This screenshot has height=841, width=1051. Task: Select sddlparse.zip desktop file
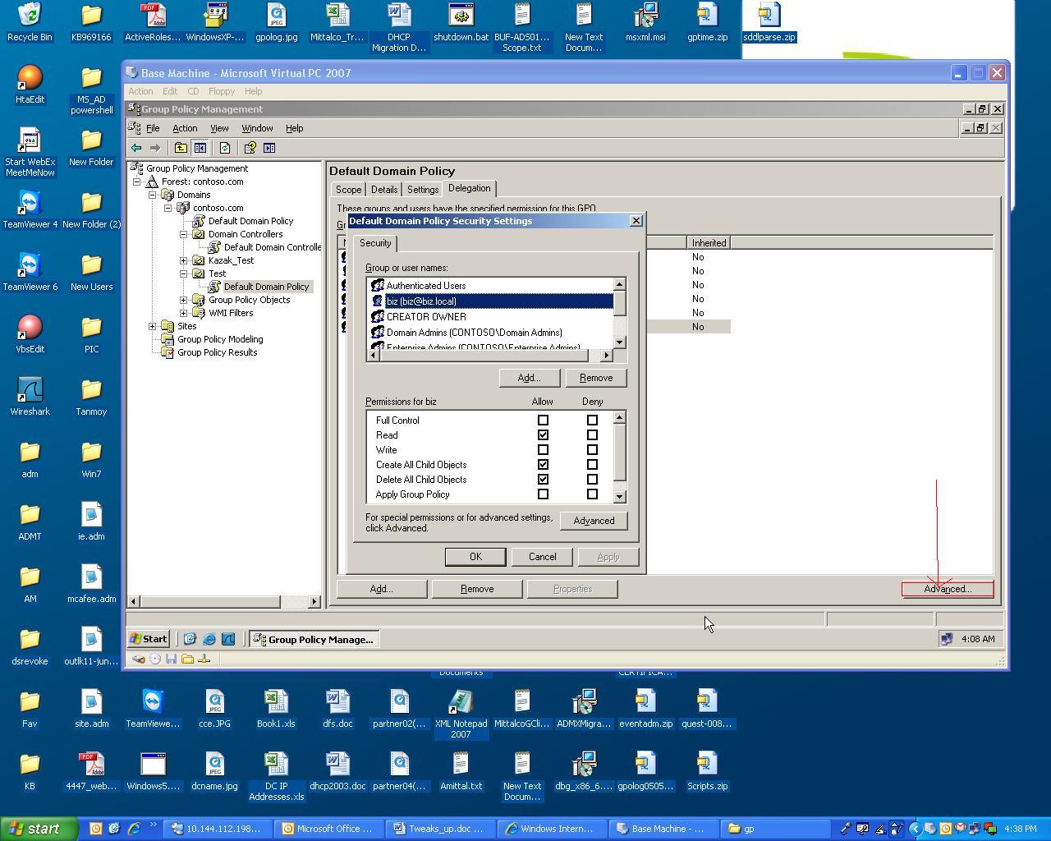tap(769, 22)
